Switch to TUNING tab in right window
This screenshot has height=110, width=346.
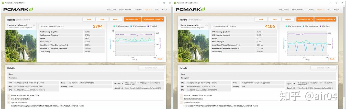pyautogui.click(x=310, y=10)
